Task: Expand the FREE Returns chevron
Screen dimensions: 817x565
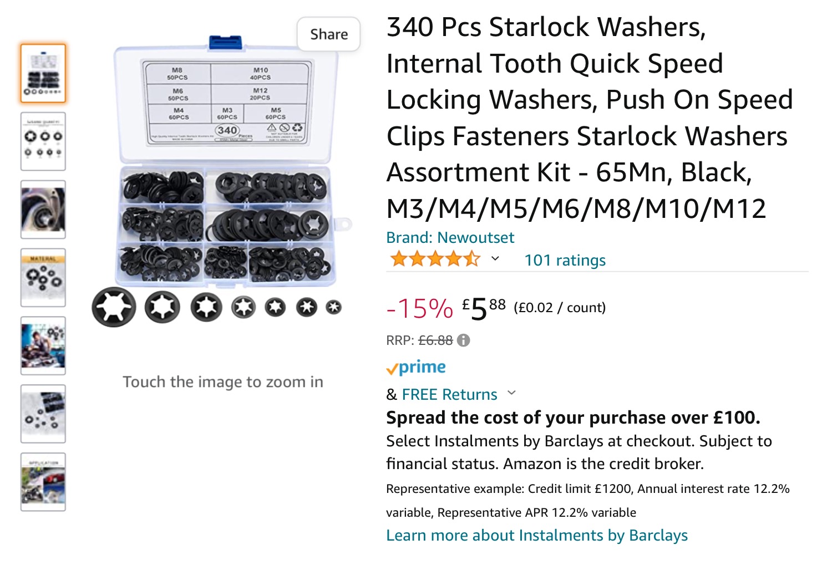Action: coord(512,393)
